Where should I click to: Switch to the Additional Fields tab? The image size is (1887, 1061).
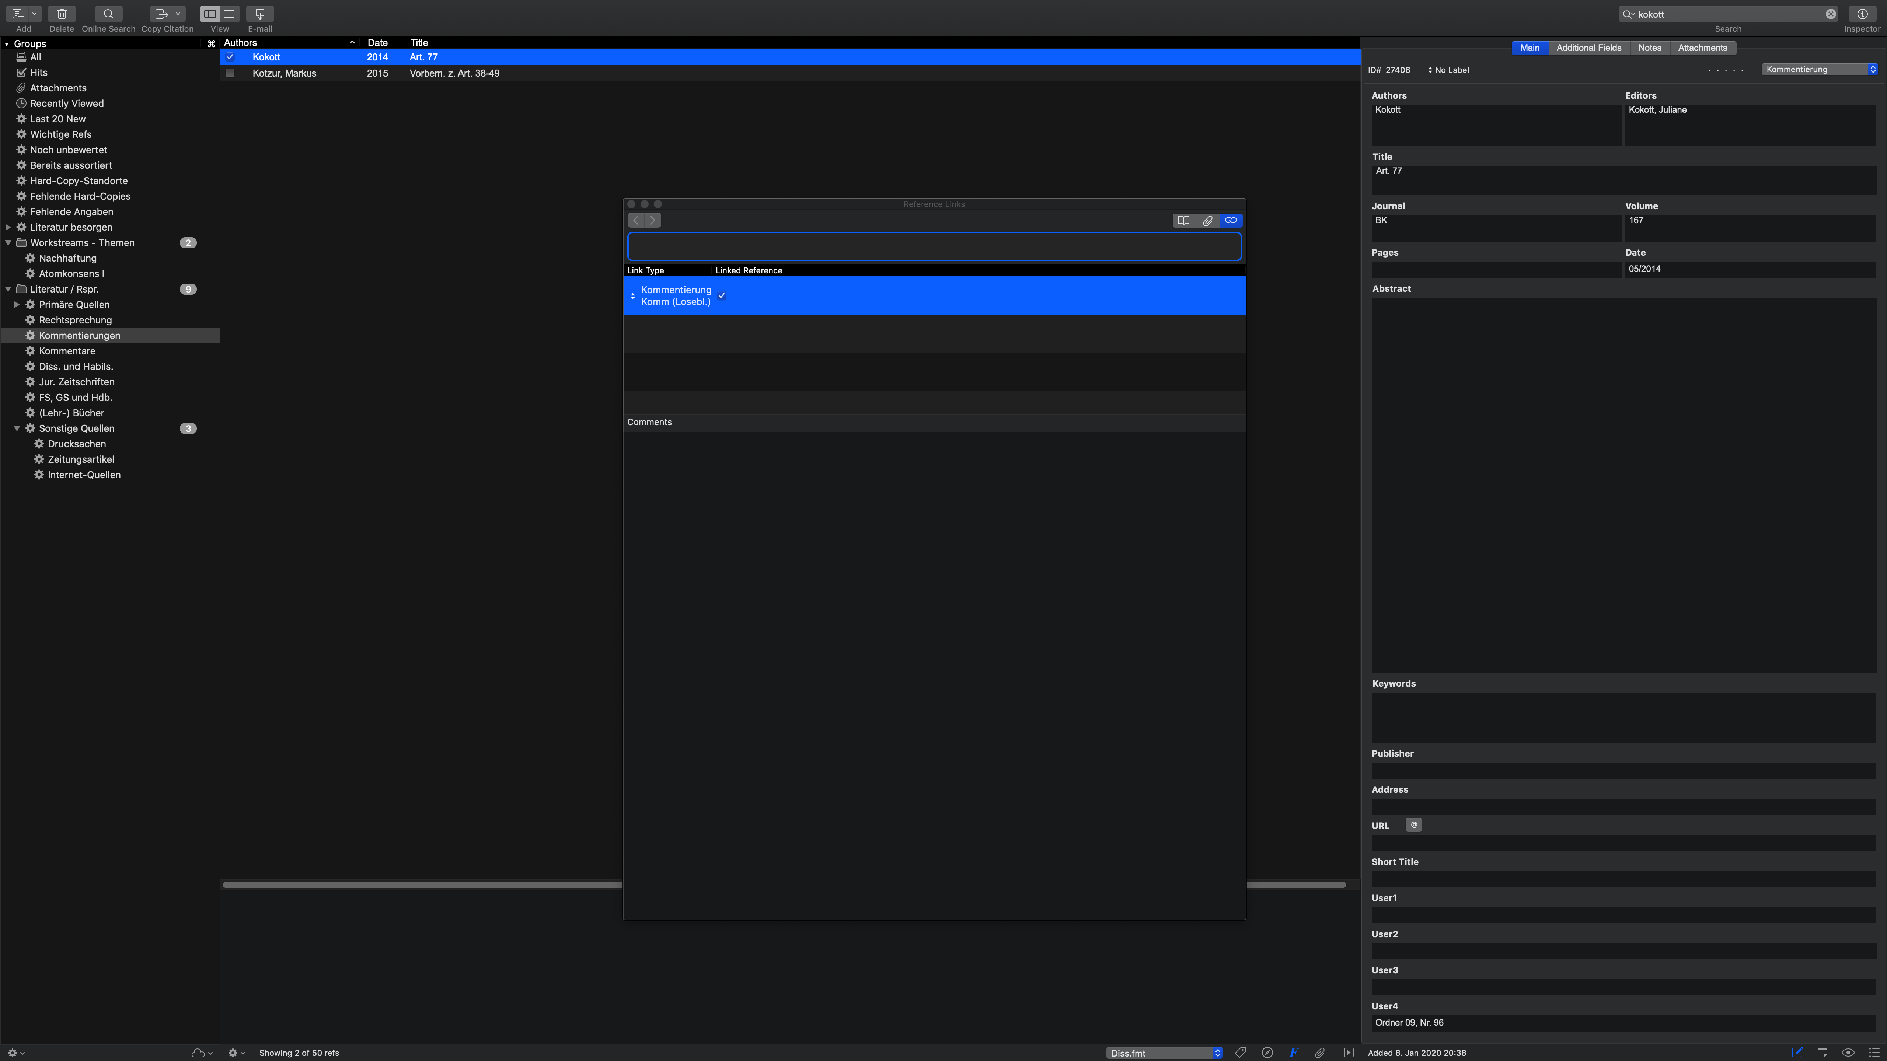[x=1588, y=48]
